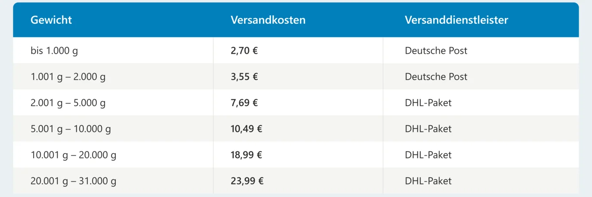Click the 2,70 € shipping cost

[x=244, y=50]
